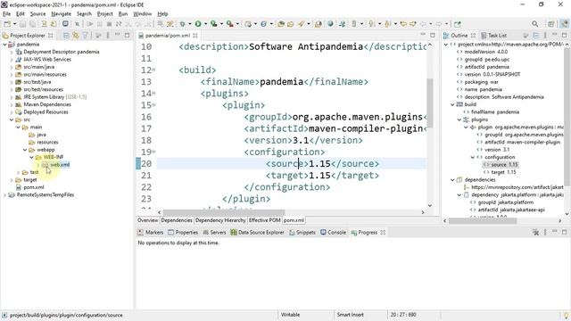Click line 21 target tag in editor
Screen dimensions: 571x321
[287, 176]
